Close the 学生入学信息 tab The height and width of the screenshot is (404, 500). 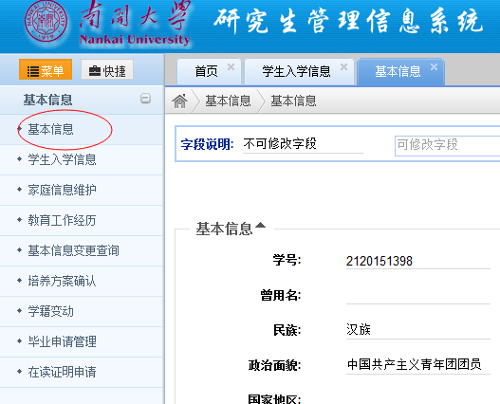[x=343, y=67]
